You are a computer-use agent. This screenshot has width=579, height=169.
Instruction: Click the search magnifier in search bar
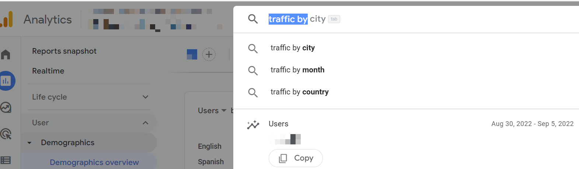click(253, 19)
